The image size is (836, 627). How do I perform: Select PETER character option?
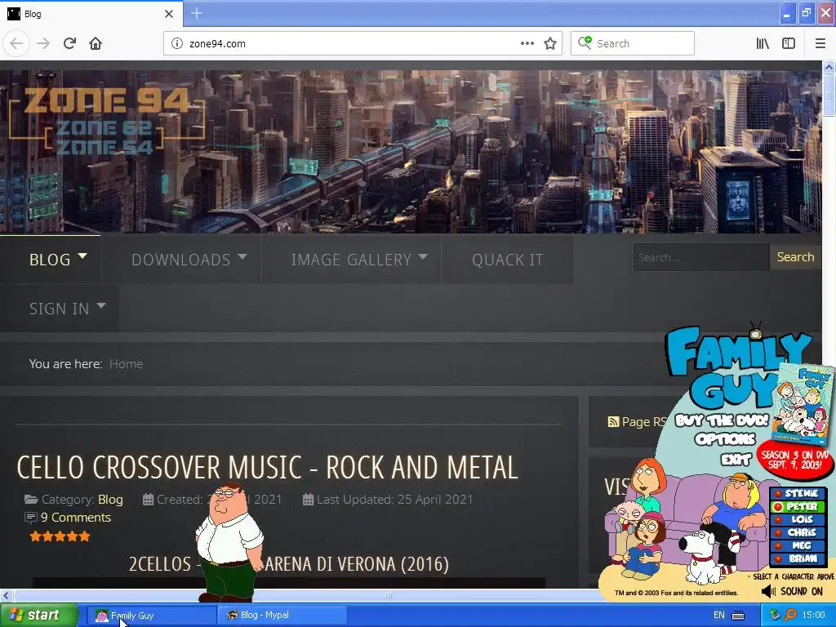pos(797,506)
